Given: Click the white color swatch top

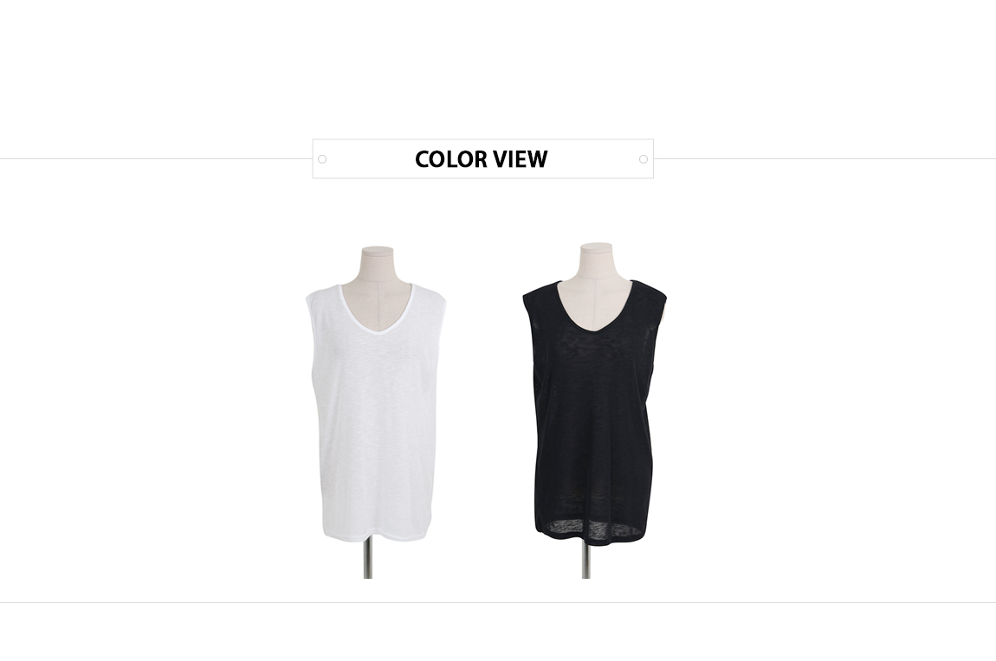Looking at the screenshot, I should [375, 411].
